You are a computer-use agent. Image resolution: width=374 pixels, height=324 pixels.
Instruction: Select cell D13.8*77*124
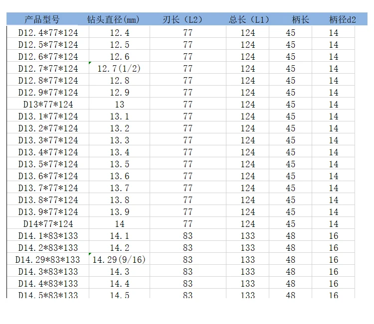48,200
